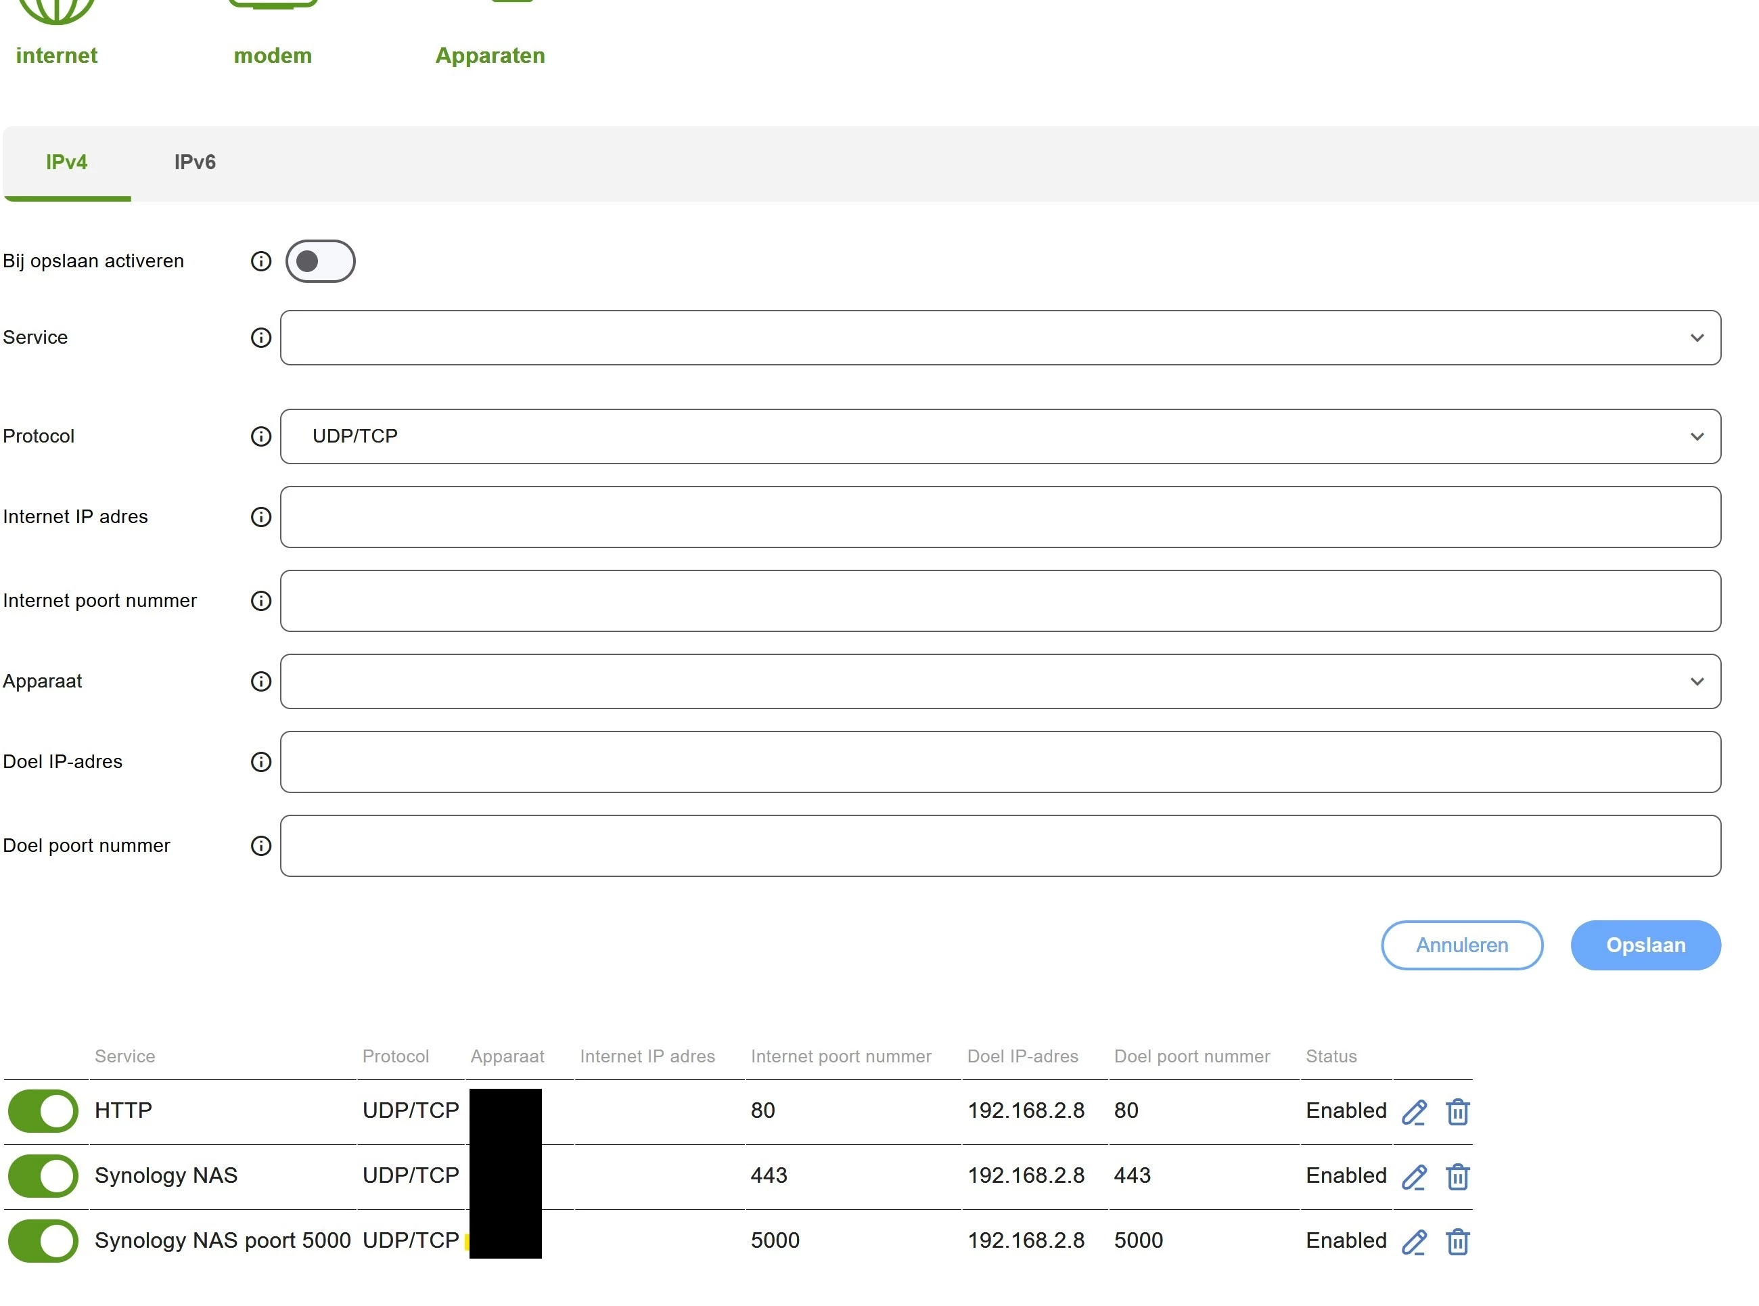Open the Apparaat dropdown list
This screenshot has width=1759, height=1306.
1000,681
